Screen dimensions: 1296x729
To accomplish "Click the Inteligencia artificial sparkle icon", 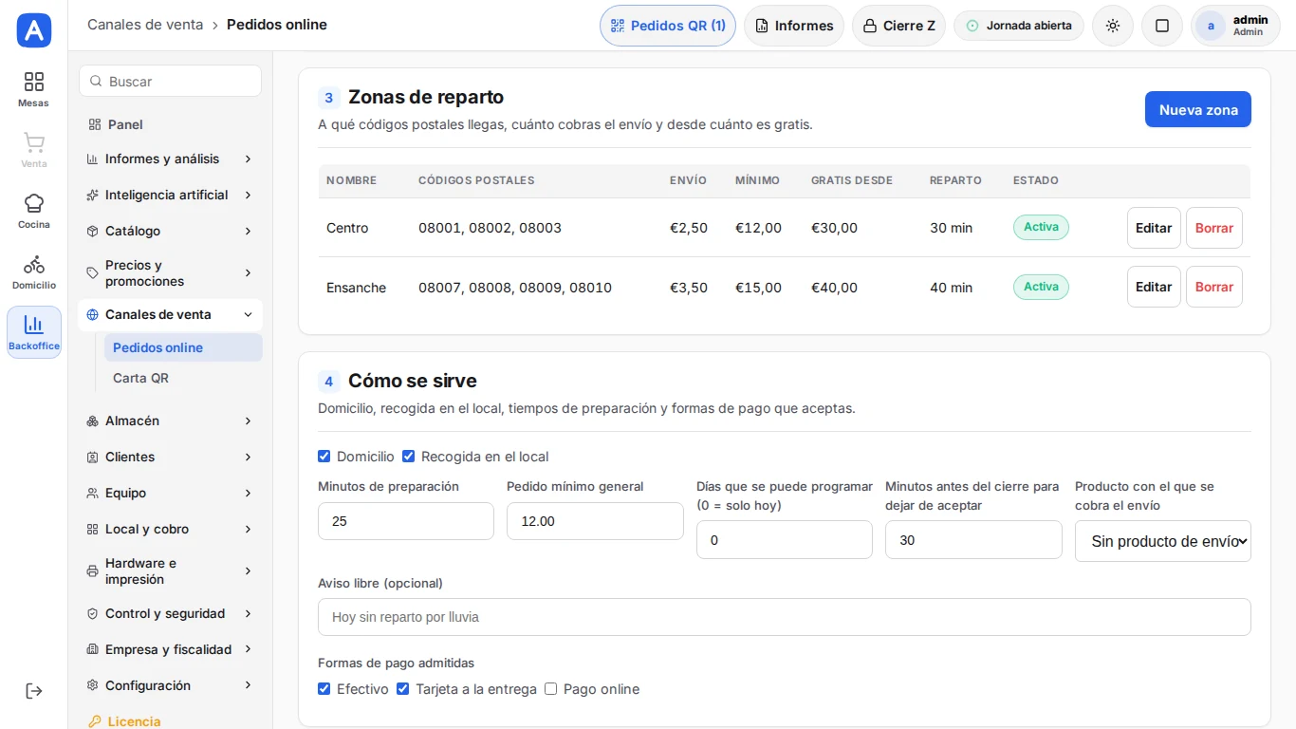I will (92, 195).
